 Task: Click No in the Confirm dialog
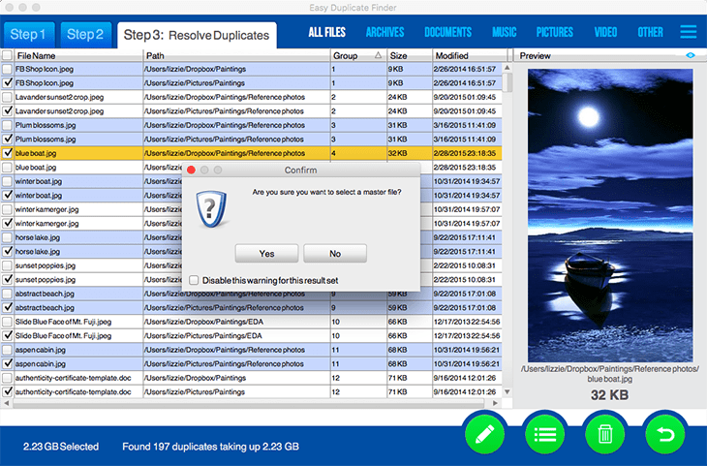coord(335,253)
